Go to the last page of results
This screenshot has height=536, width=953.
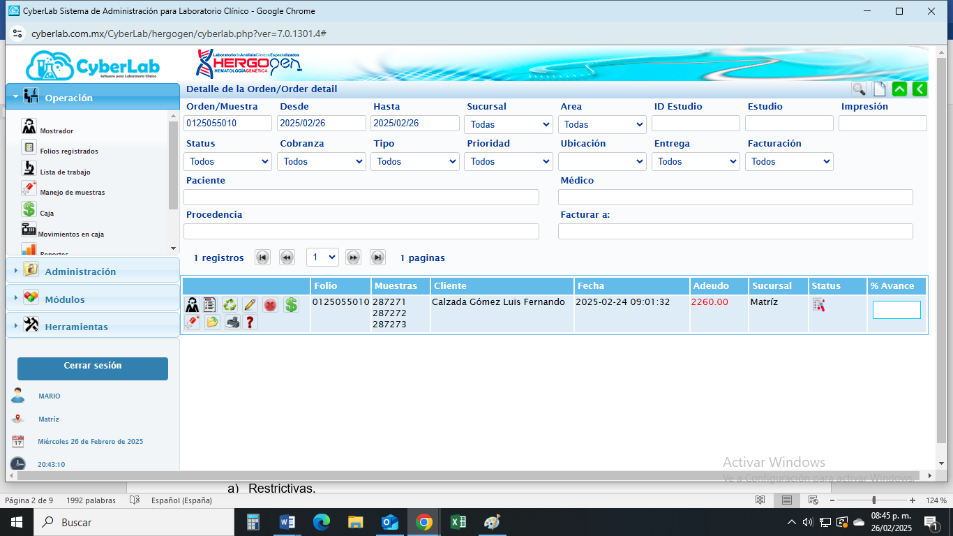[x=377, y=258]
